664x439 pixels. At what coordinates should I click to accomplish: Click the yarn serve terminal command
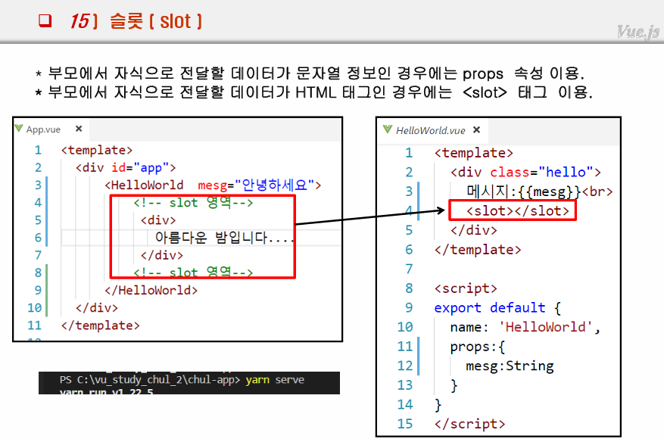tap(275, 379)
